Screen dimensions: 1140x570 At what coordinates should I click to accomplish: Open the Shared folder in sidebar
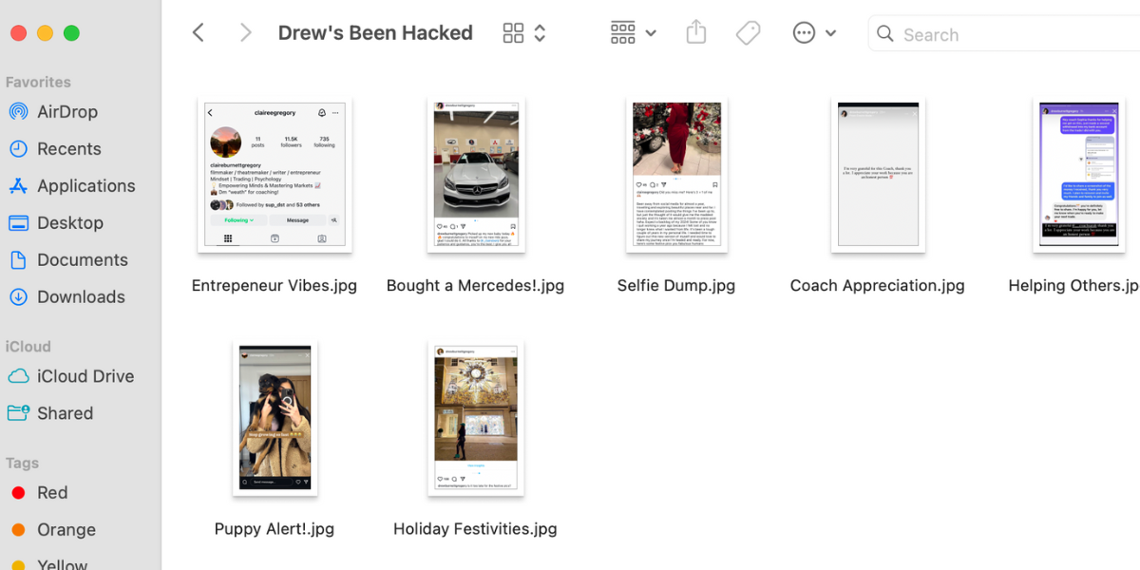[x=65, y=413]
